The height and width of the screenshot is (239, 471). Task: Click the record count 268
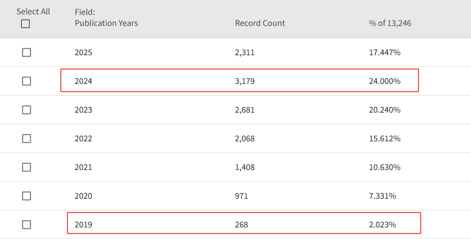242,225
